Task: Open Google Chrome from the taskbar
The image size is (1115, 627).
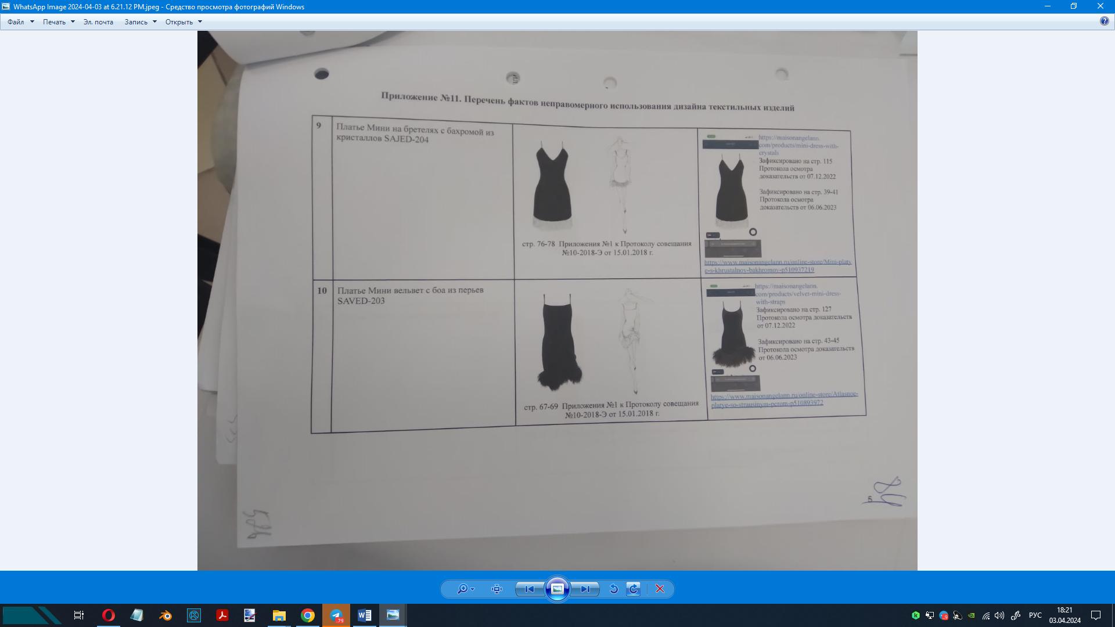Action: [308, 615]
